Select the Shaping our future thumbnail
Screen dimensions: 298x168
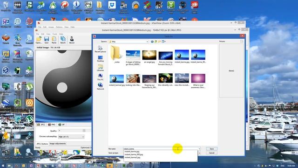pyautogui.click(x=149, y=81)
